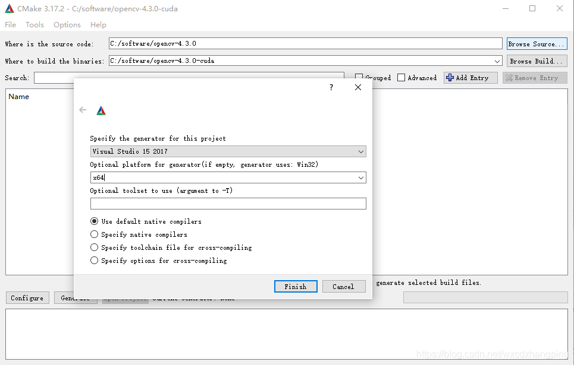Image resolution: width=574 pixels, height=365 pixels.
Task: Open the Tools menu
Action: tap(34, 25)
